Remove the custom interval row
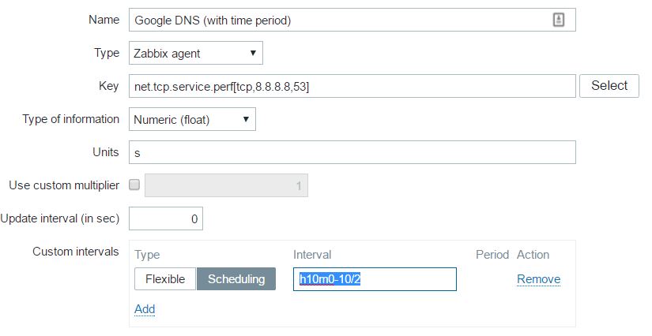This screenshot has height=336, width=652. pyautogui.click(x=538, y=279)
